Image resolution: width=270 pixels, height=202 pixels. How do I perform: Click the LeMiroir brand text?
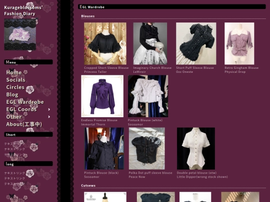coord(139,72)
